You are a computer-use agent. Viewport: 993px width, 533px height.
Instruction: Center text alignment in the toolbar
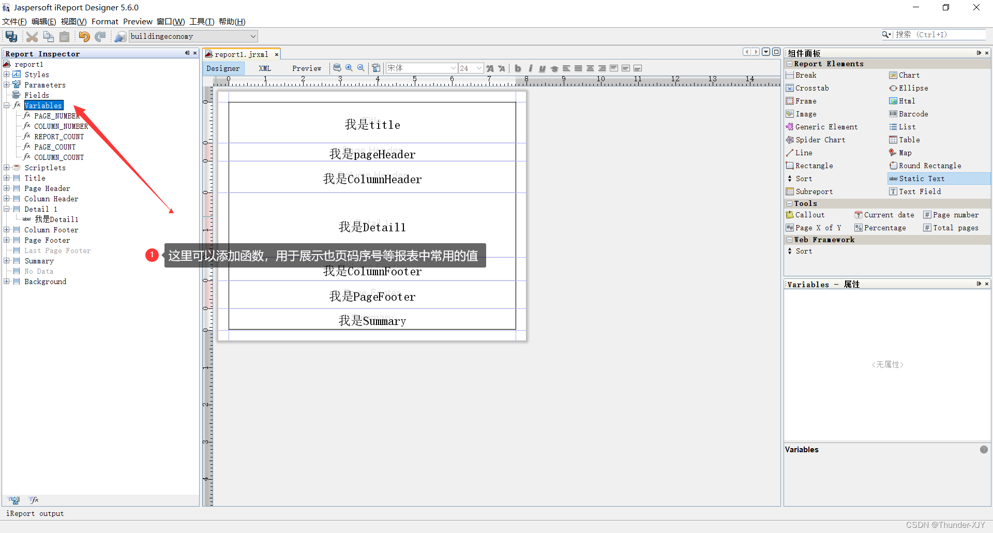point(590,68)
